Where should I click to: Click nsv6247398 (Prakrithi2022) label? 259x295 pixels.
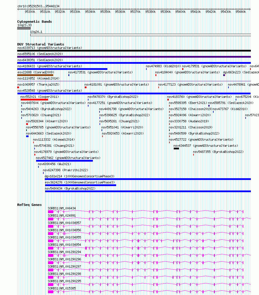pyautogui.click(x=65, y=170)
